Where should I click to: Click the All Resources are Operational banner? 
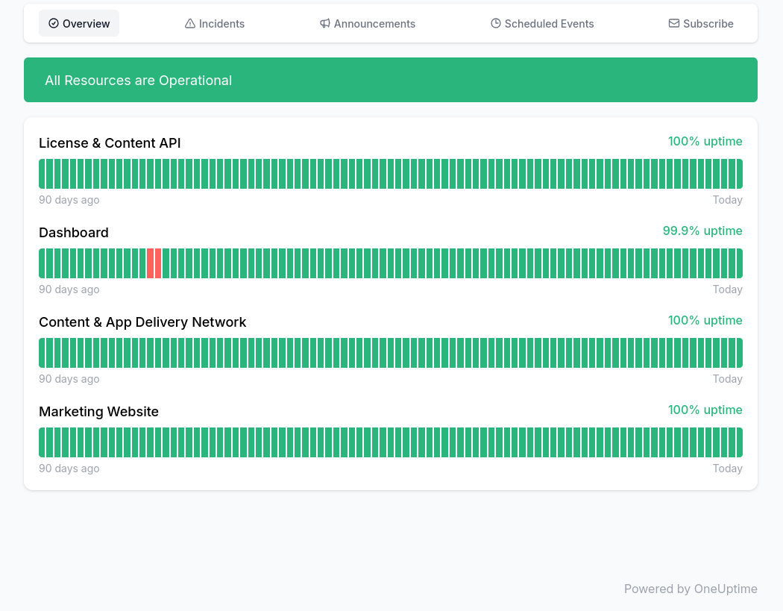click(x=391, y=80)
